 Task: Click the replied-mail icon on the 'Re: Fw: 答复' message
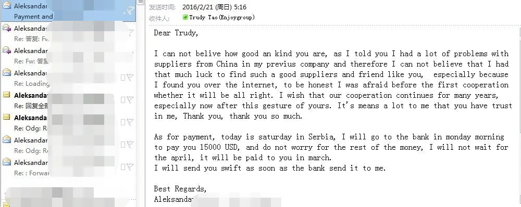point(7,50)
